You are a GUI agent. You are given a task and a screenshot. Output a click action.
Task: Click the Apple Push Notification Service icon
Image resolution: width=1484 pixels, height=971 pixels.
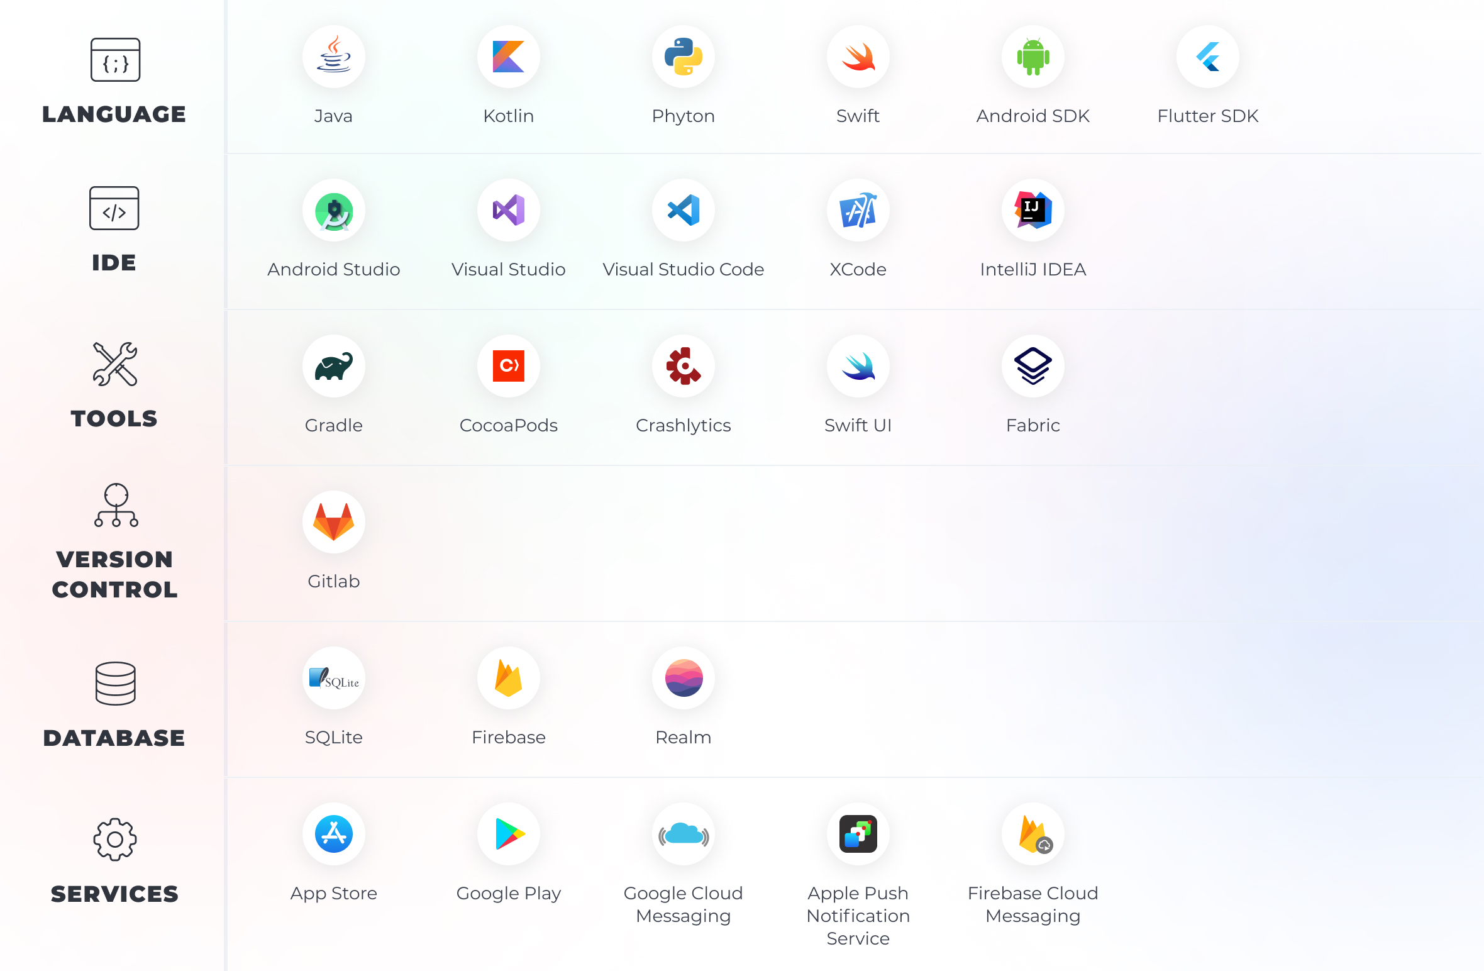point(858,834)
